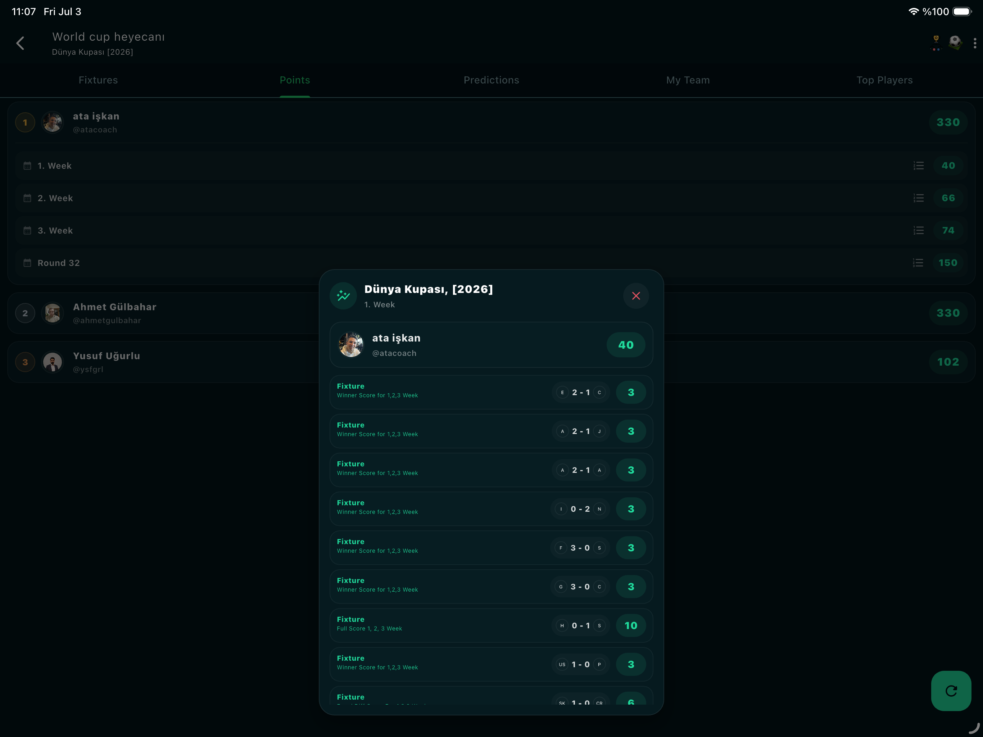Viewport: 983px width, 737px height.
Task: Tap calendar icon beside 3. Week
Action: click(x=27, y=231)
